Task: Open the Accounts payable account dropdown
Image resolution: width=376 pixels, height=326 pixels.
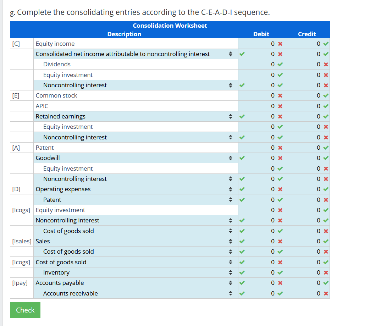Action: (136, 283)
